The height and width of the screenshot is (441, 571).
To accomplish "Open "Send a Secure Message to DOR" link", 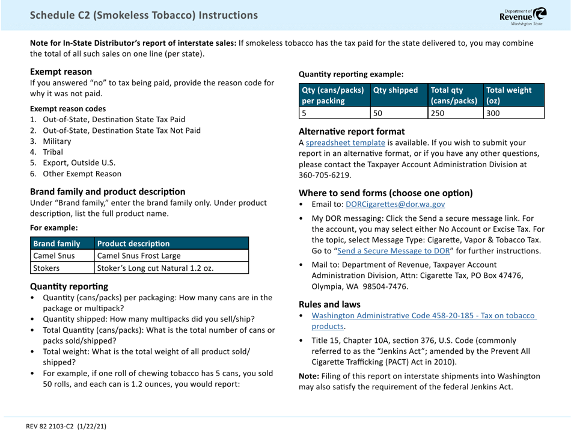I will pyautogui.click(x=393, y=251).
